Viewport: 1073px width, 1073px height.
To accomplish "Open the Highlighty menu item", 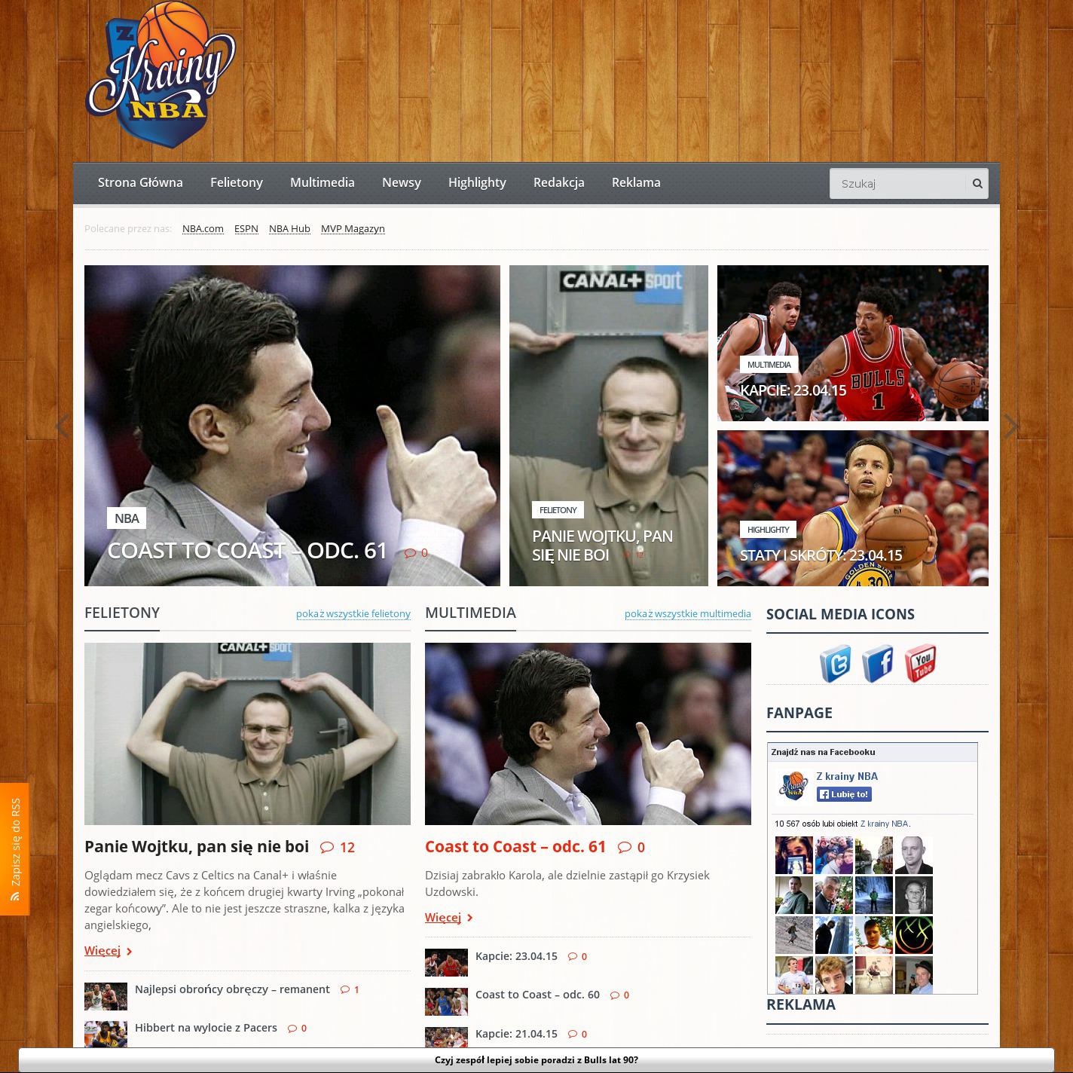I will [x=477, y=182].
